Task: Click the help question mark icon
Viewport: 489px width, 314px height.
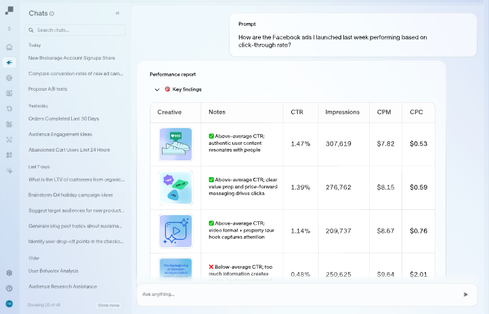Action: 9,288
